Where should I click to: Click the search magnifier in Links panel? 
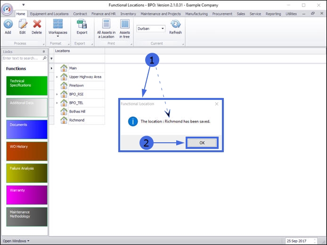(x=44, y=58)
